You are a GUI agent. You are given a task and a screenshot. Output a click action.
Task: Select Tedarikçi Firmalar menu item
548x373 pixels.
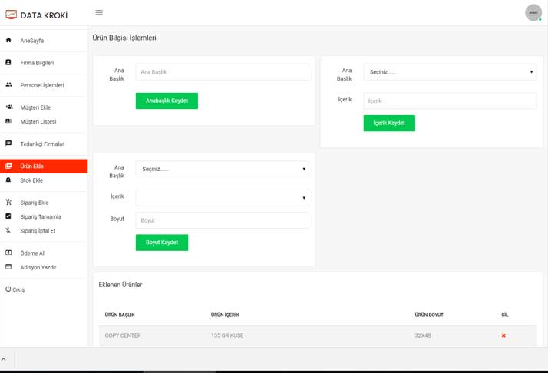tap(41, 144)
